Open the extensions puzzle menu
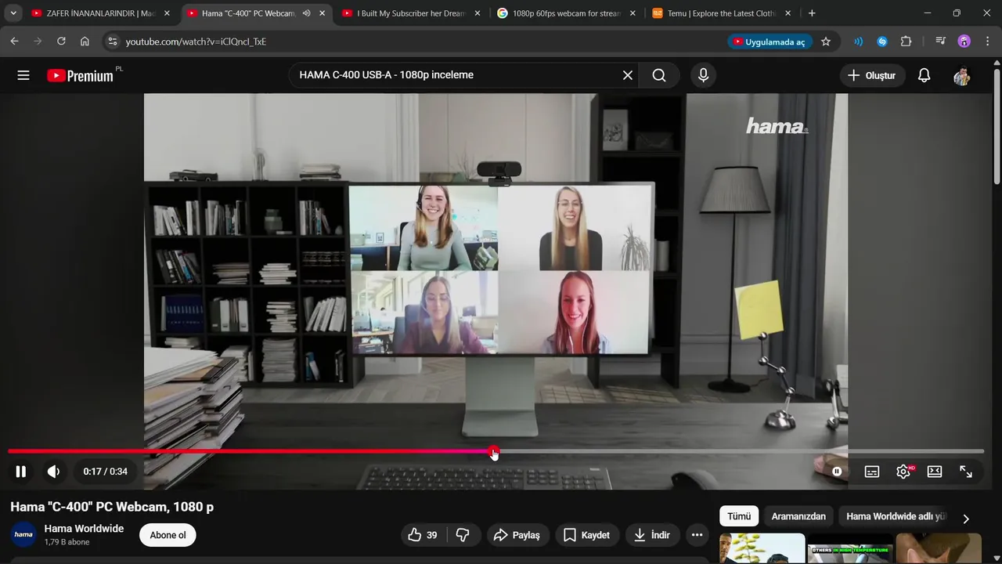This screenshot has width=1002, height=564. pos(906,42)
